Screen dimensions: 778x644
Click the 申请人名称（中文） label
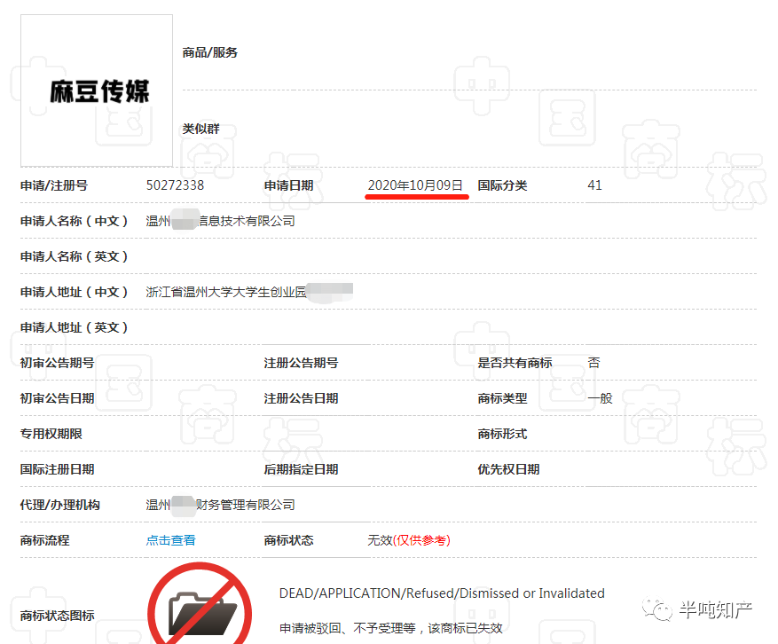click(75, 221)
